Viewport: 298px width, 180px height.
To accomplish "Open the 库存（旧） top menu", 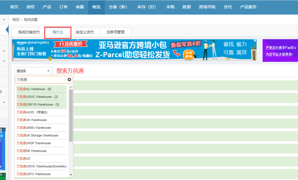I will (146, 7).
